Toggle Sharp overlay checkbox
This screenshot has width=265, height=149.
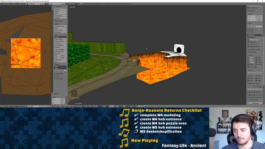click(x=256, y=58)
